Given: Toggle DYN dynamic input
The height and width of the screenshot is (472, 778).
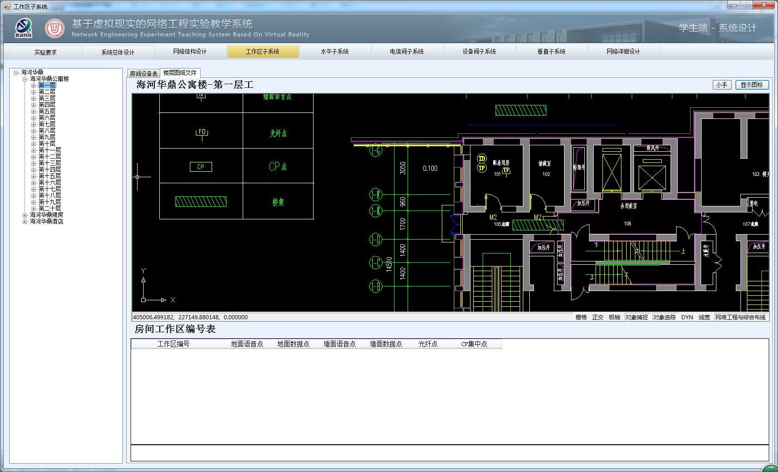Looking at the screenshot, I should tap(687, 317).
